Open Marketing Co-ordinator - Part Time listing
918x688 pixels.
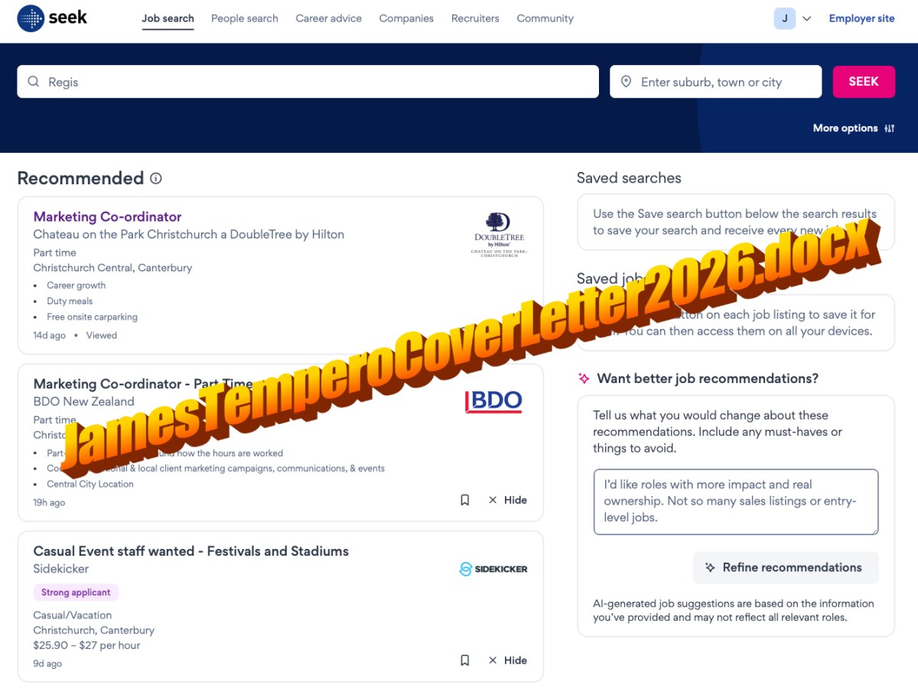click(x=143, y=384)
